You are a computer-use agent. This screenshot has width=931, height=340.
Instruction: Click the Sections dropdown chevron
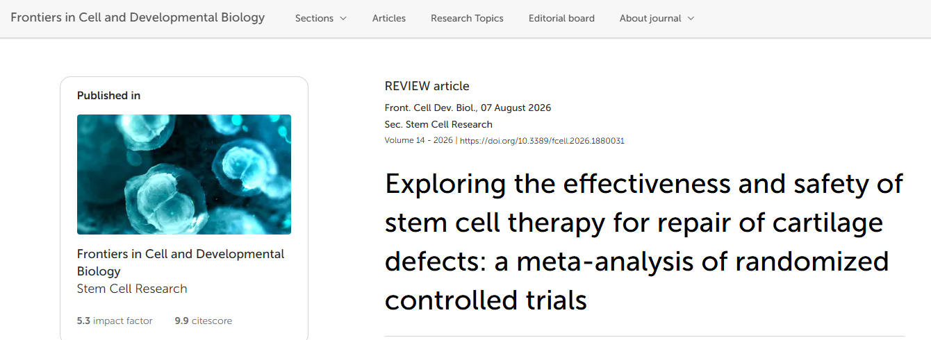(x=343, y=19)
